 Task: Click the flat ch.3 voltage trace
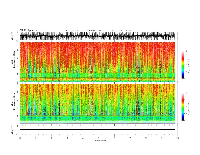click(x=97, y=130)
